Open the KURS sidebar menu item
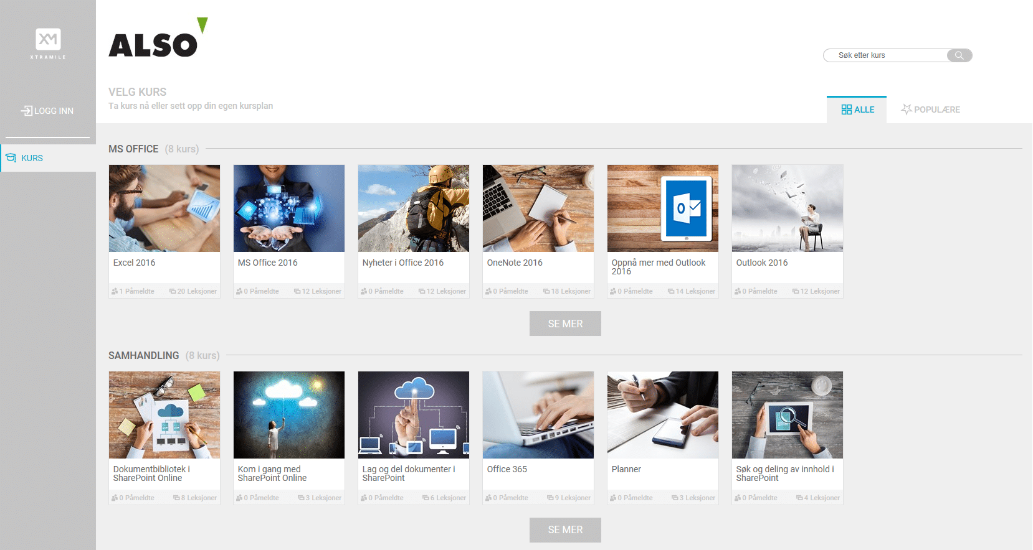 (48, 158)
